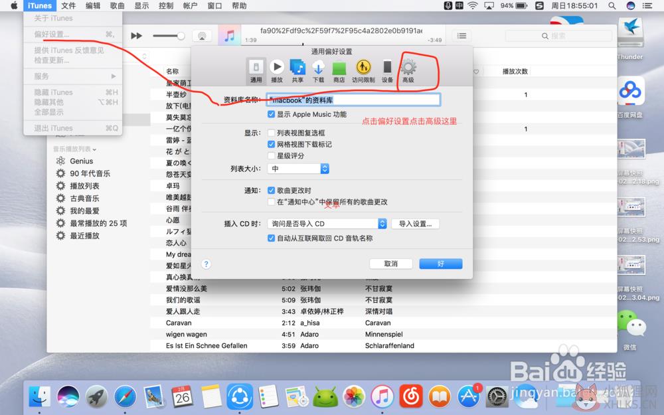Open the 文件 menu in menu bar

68,5
